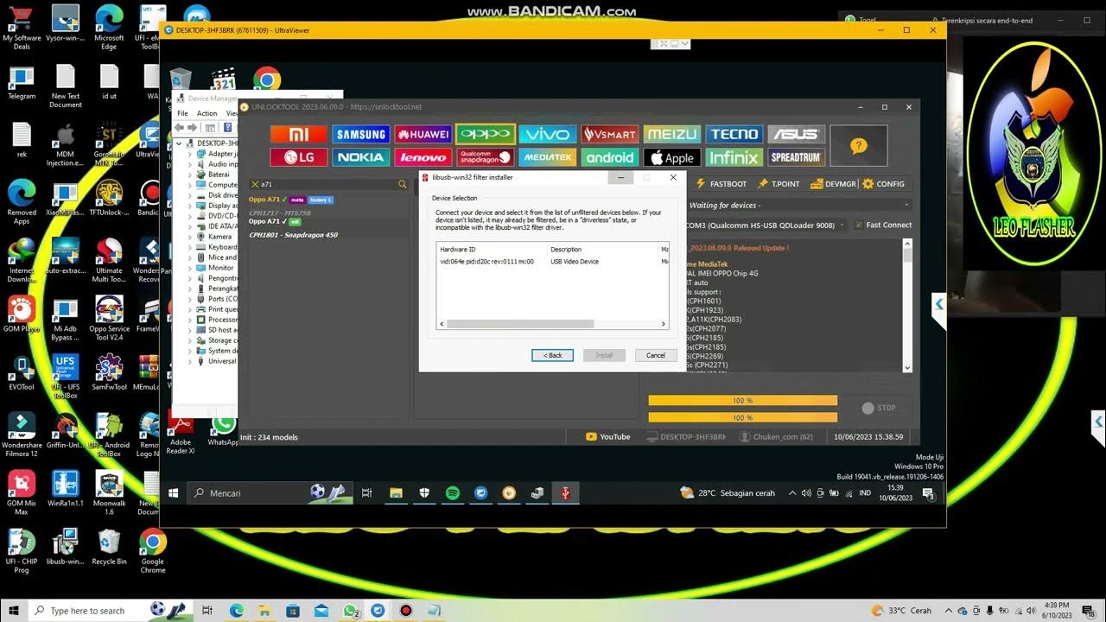Open File Explorer in the remote taskbar
The image size is (1106, 622).
396,492
